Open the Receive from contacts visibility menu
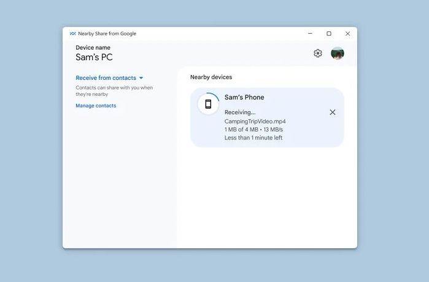This screenshot has height=282, width=429. [x=106, y=78]
